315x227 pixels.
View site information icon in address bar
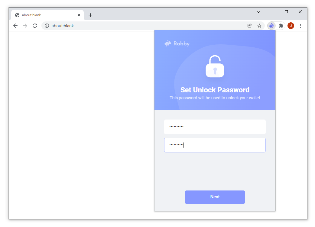(x=47, y=26)
